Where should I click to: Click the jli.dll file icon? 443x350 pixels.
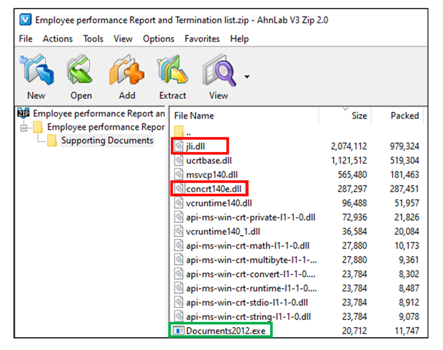(178, 146)
